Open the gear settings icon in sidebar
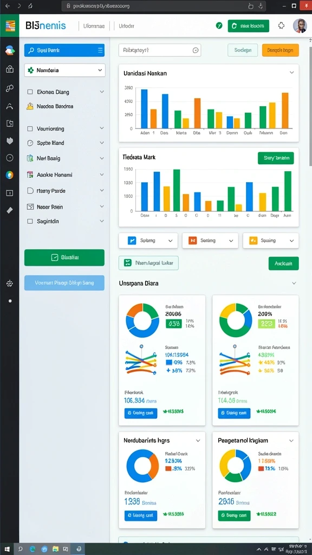The width and height of the screenshot is (312, 555). coord(10,283)
